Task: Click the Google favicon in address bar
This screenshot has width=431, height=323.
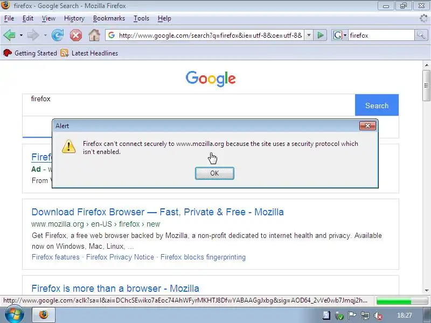Action: click(x=112, y=35)
